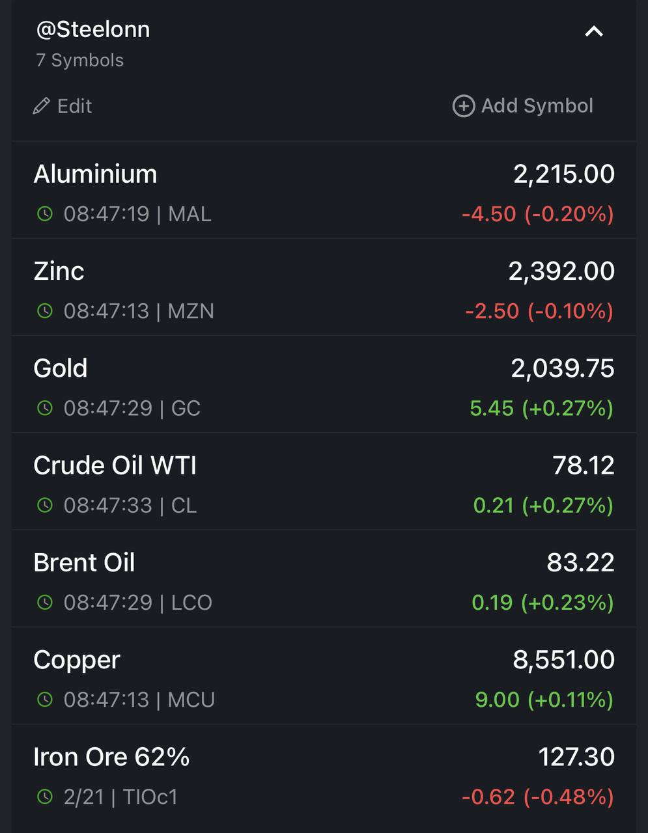Screen dimensions: 648x833
Task: Click the clock icon under Copper
Action: tap(44, 700)
